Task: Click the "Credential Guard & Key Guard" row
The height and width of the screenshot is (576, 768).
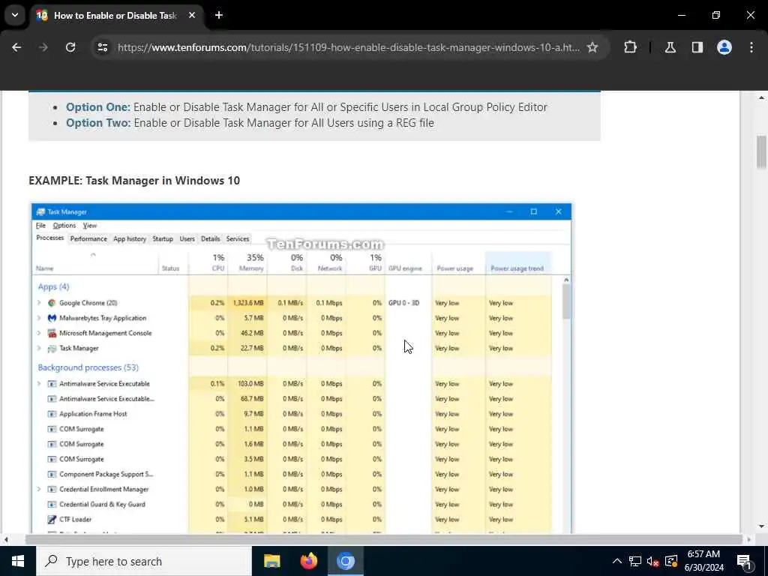Action: pyautogui.click(x=292, y=504)
